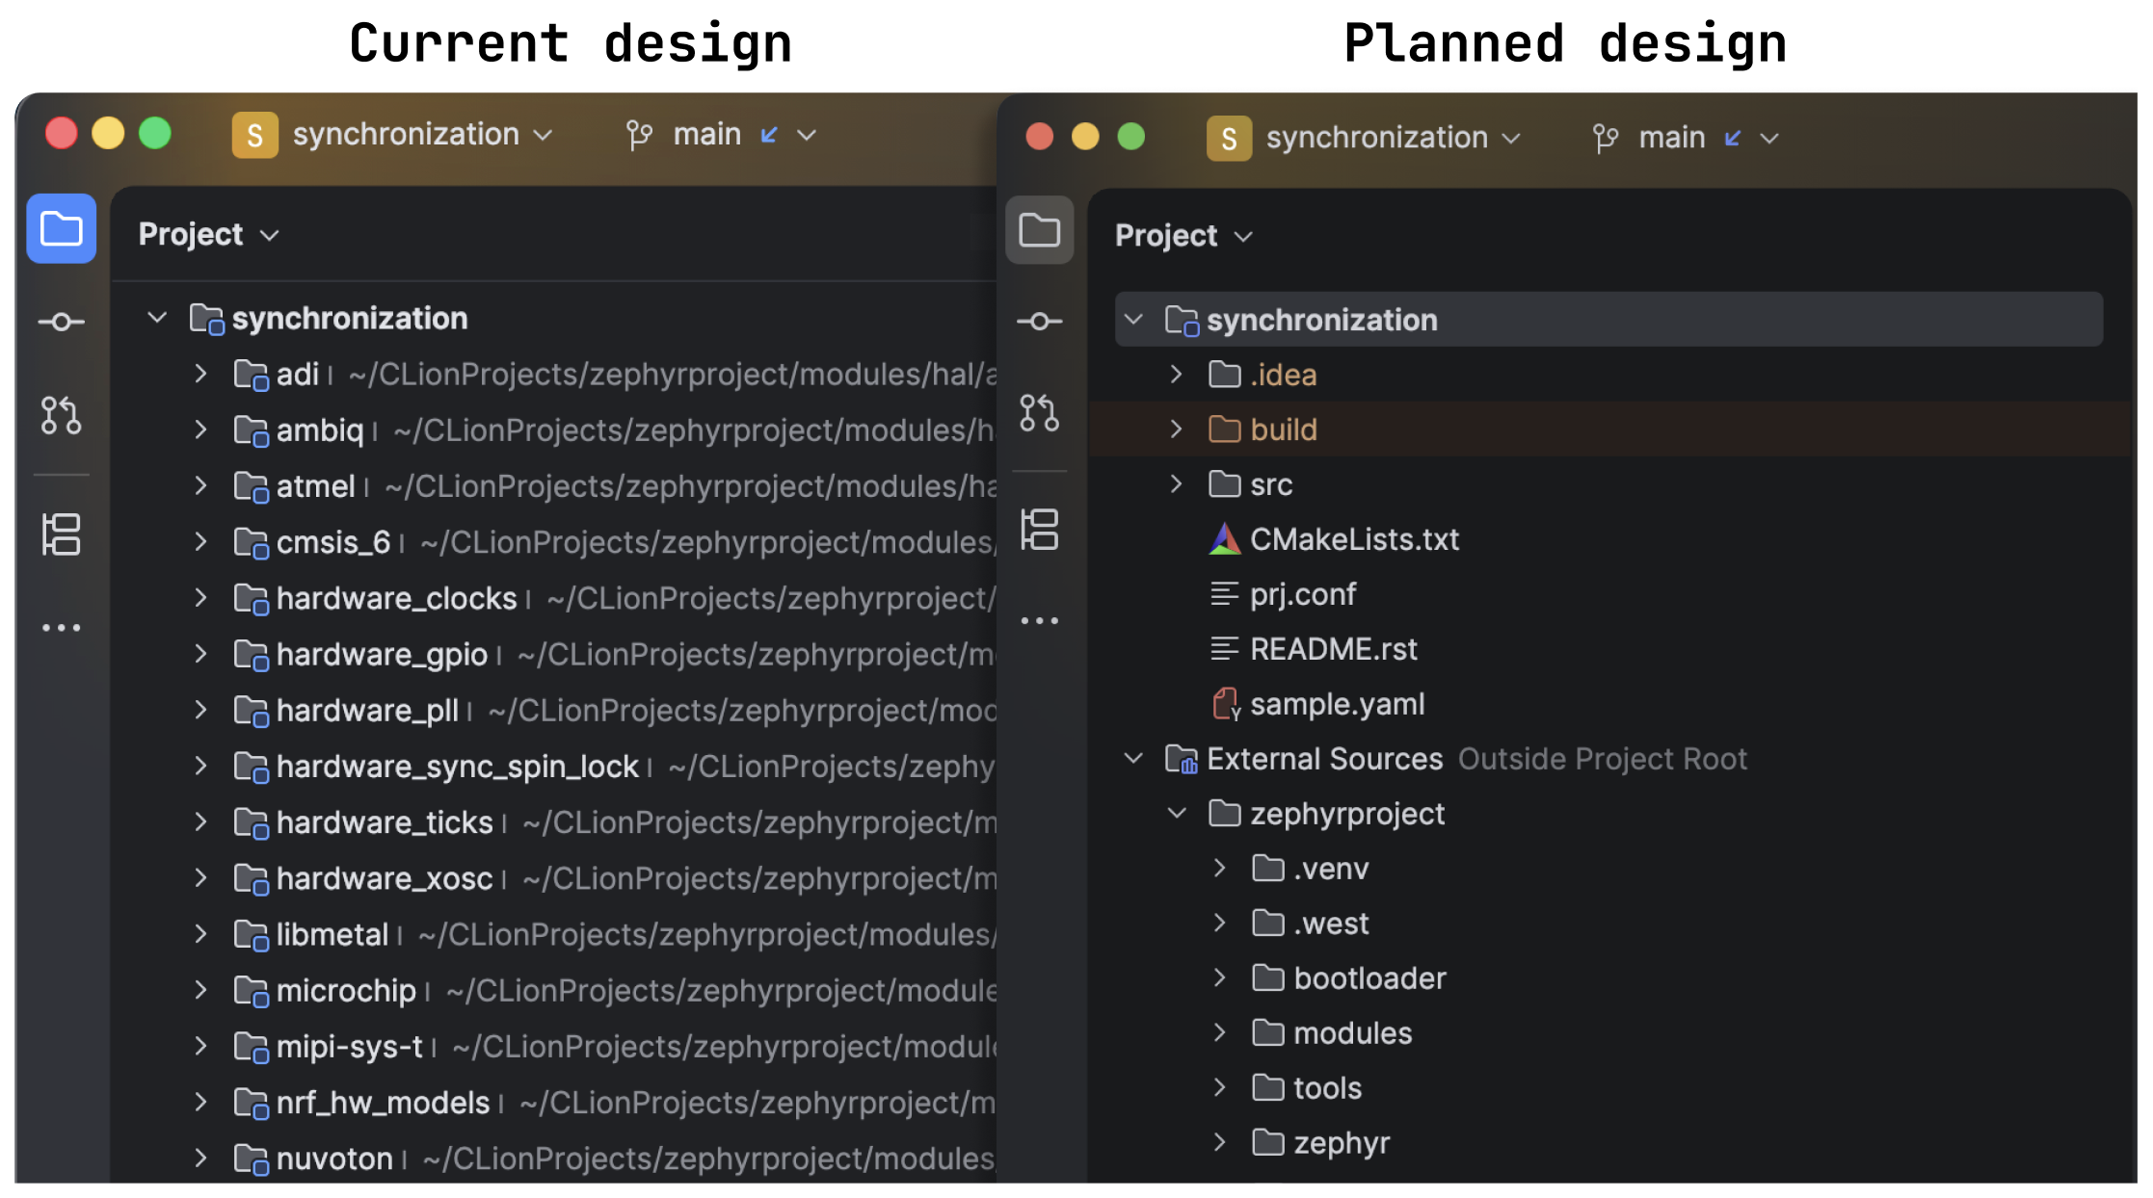Select README.rst in the tree
The width and height of the screenshot is (2153, 1198).
[1332, 649]
